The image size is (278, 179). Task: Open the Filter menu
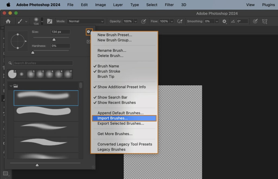pos(169,5)
